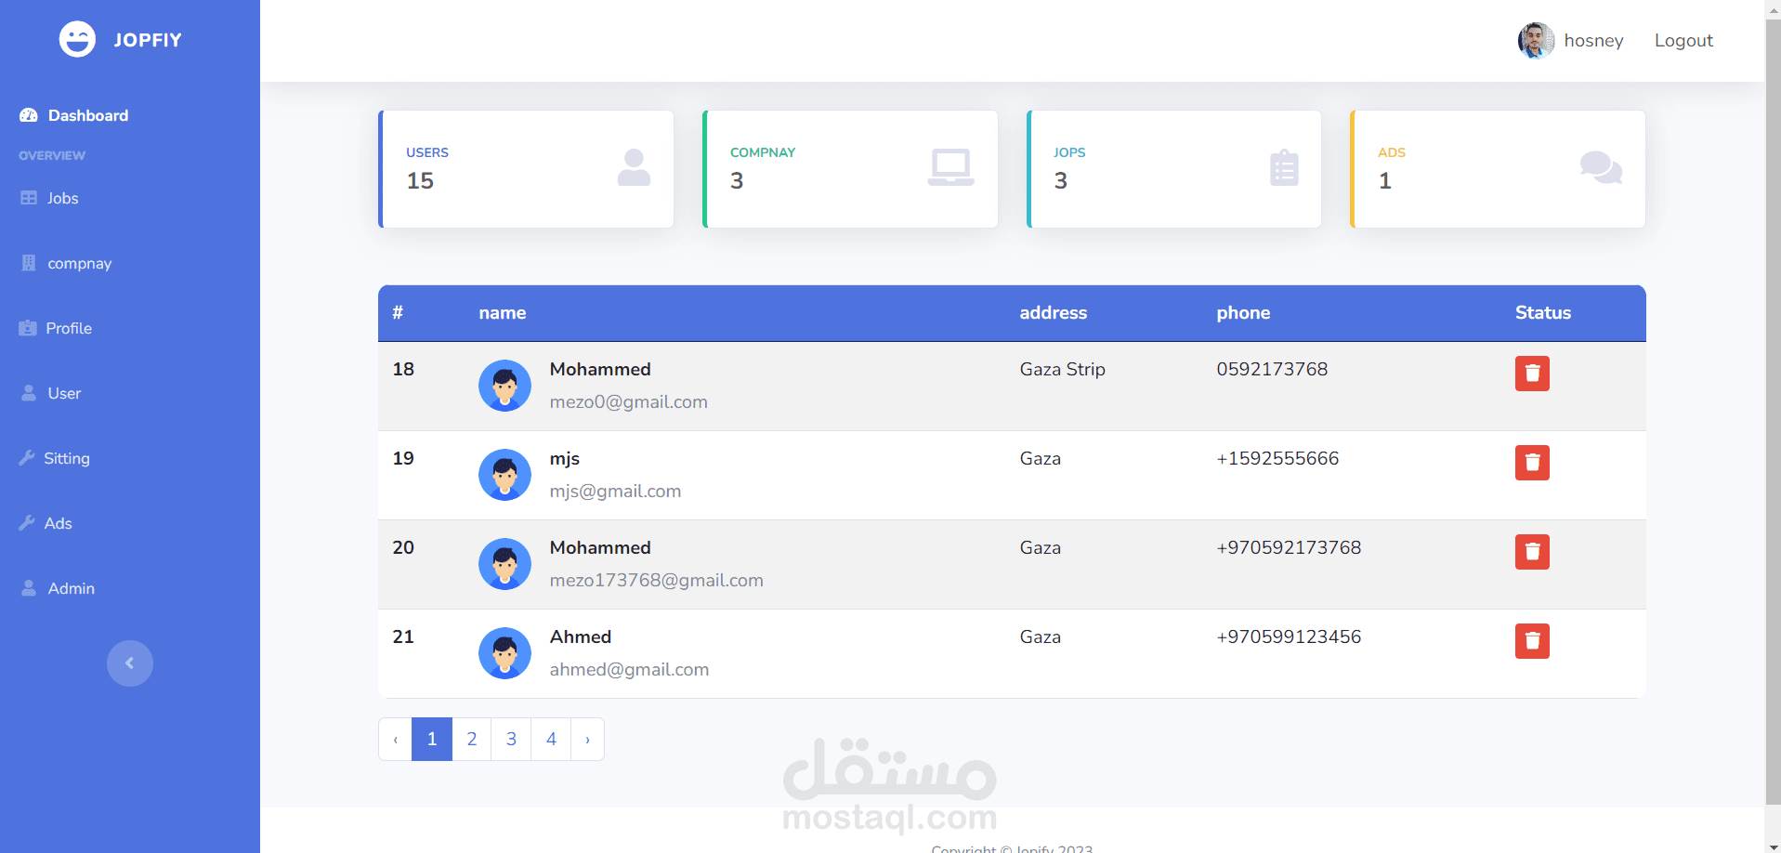Open the Profile section
The width and height of the screenshot is (1781, 853).
click(x=70, y=328)
